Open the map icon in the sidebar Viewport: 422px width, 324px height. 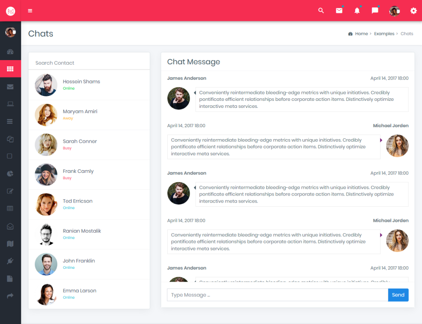click(x=10, y=243)
